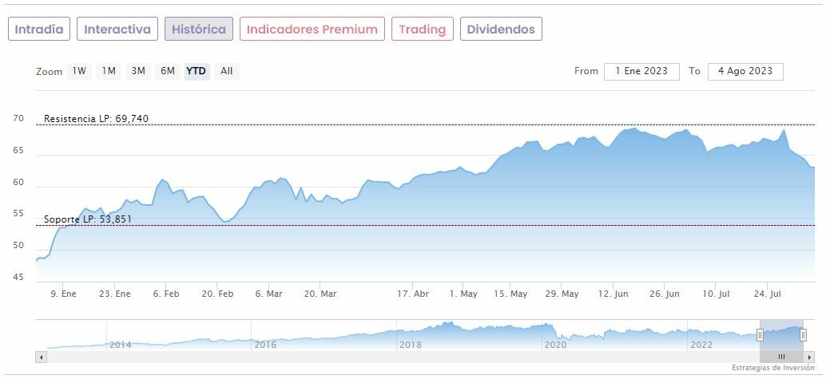
Task: Click the navigator's left range handle
Action: [760, 335]
